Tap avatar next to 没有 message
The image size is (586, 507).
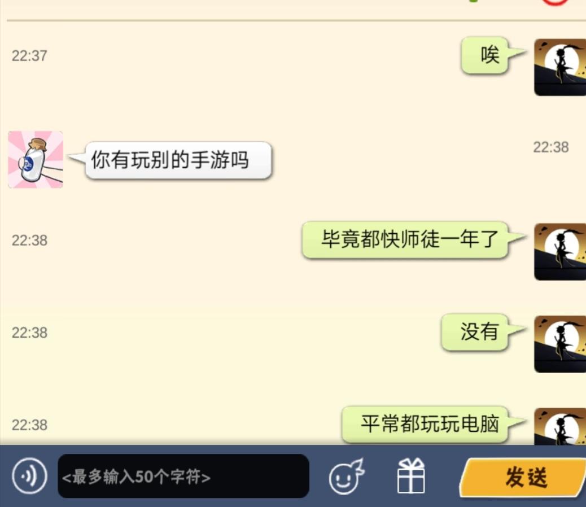click(560, 344)
